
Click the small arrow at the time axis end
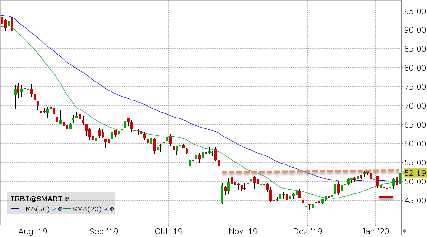click(404, 231)
